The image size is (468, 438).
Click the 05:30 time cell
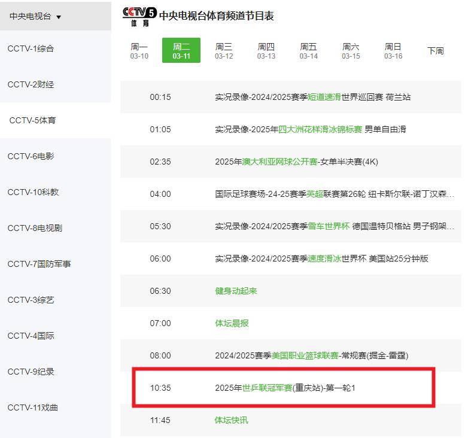pyautogui.click(x=160, y=226)
